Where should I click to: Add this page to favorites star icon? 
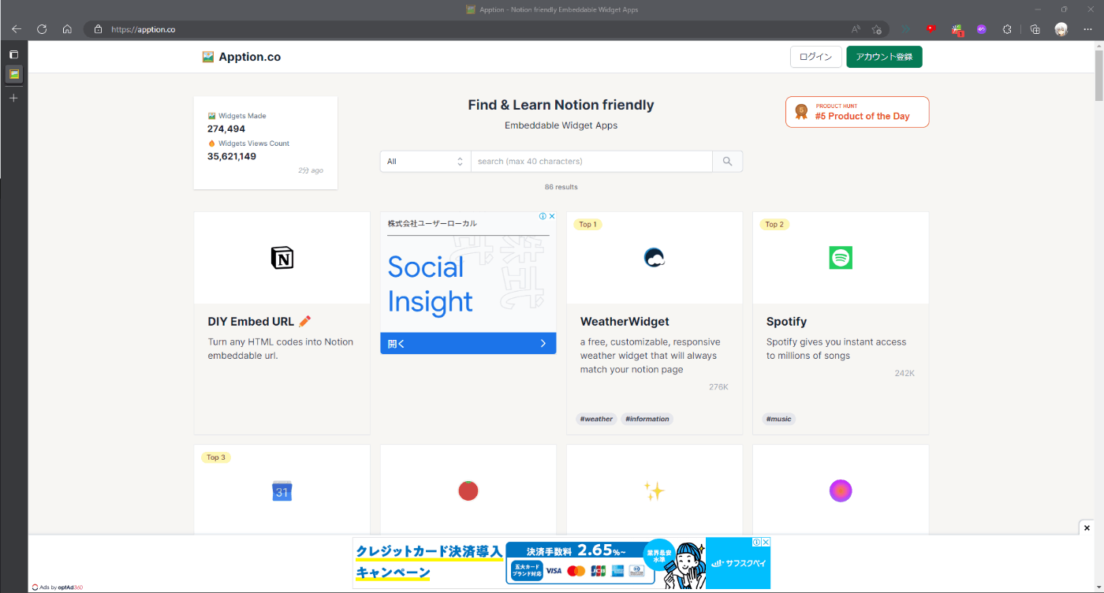[x=877, y=29]
